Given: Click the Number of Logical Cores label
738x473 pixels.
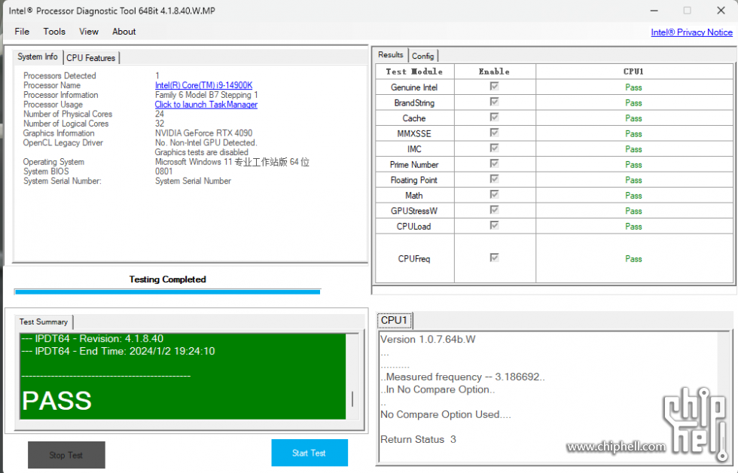Looking at the screenshot, I should (x=66, y=124).
